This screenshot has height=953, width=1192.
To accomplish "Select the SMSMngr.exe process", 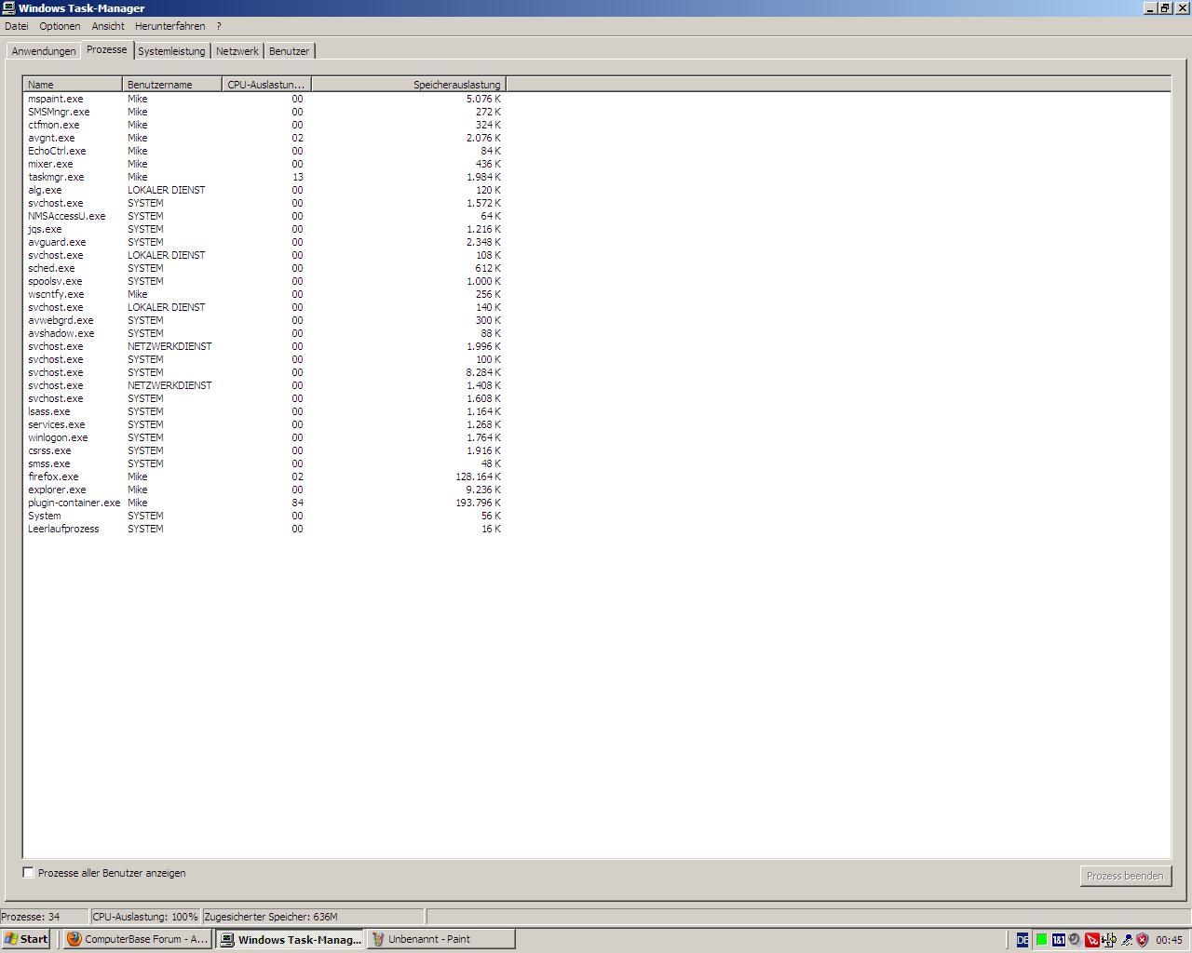I will point(264,112).
